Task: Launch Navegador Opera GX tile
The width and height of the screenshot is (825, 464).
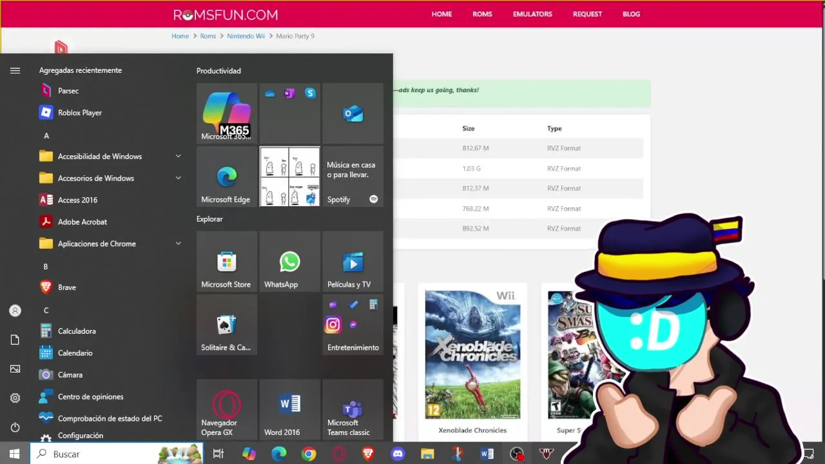Action: click(x=226, y=410)
